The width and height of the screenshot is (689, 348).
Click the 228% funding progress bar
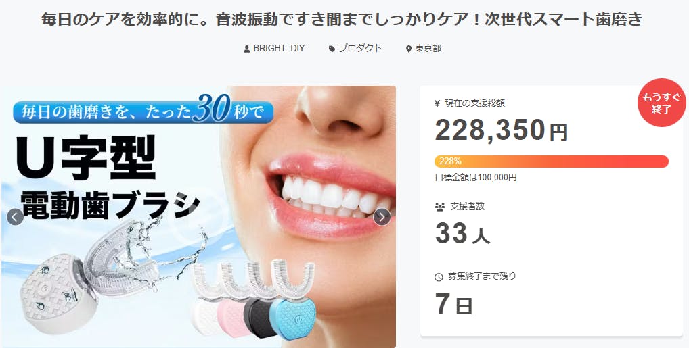[x=552, y=161]
